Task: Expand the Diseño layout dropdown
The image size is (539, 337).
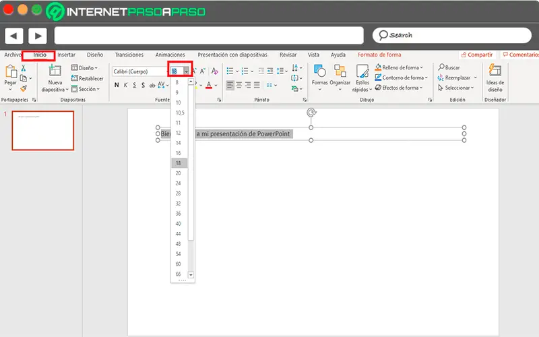Action: (x=96, y=68)
